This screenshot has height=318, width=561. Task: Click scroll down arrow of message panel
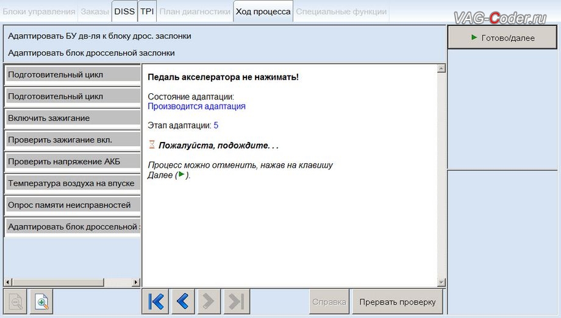pos(441,282)
